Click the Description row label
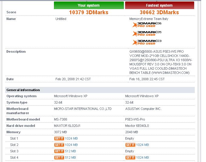The height and width of the screenshot is (162, 206). click(16, 51)
